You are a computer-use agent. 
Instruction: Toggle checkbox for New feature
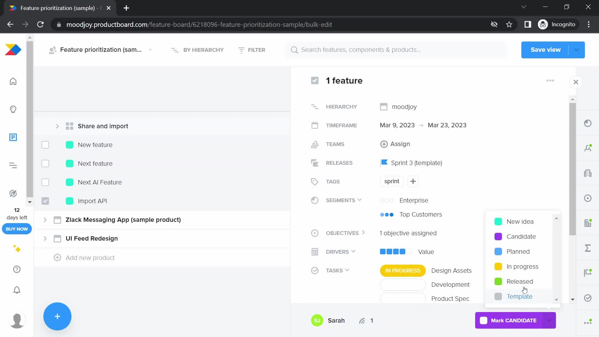click(45, 144)
